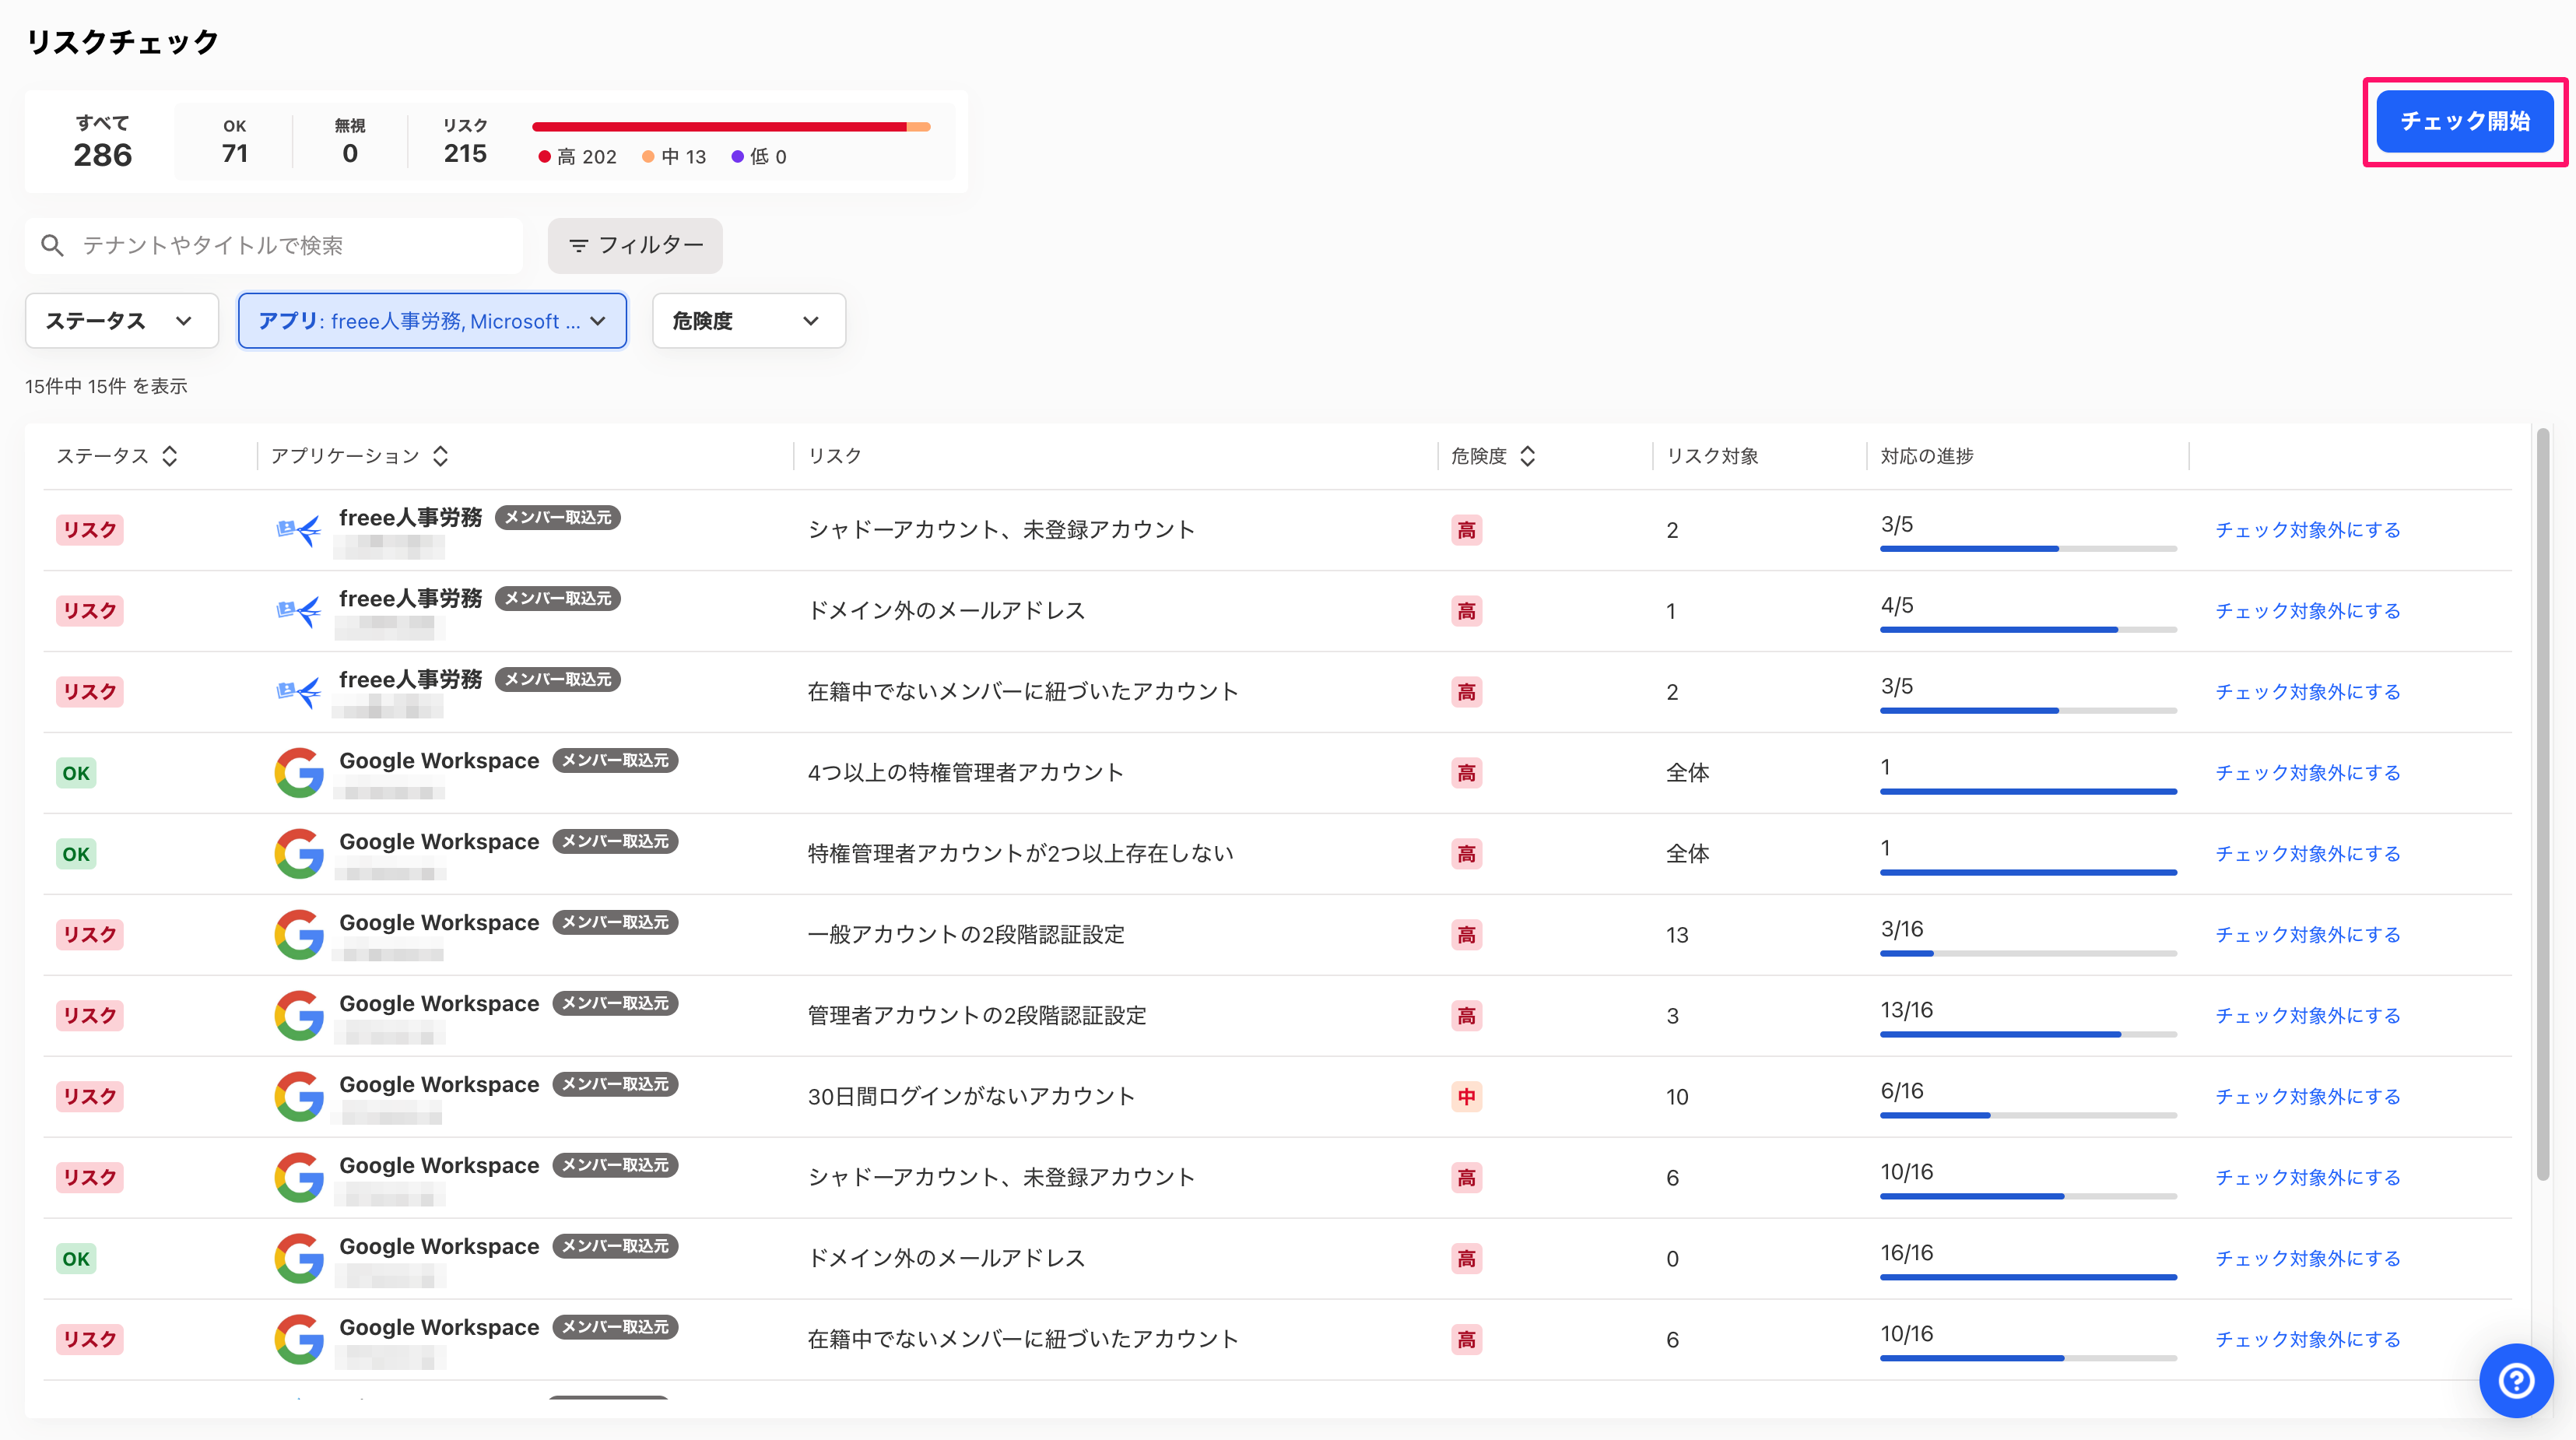This screenshot has height=1440, width=2576.
Task: Click チェック対象外にする for progress 4/5 row
Action: tap(2307, 611)
